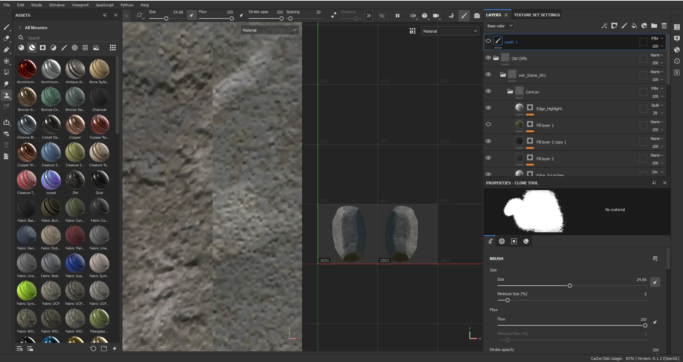Expand the All libraries tree
683x362 pixels.
click(x=20, y=27)
